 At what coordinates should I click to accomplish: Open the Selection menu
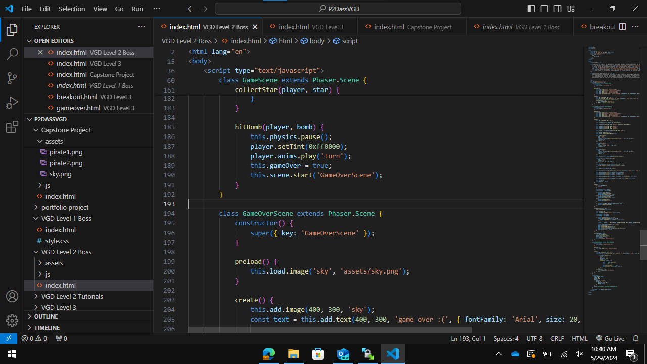[x=72, y=9]
